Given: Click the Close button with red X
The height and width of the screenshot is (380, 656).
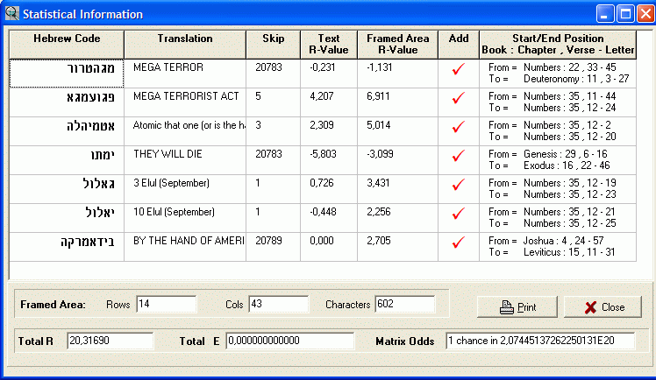Looking at the screenshot, I should coord(603,307).
